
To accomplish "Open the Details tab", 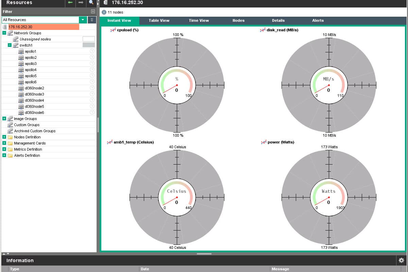I will pos(278,20).
